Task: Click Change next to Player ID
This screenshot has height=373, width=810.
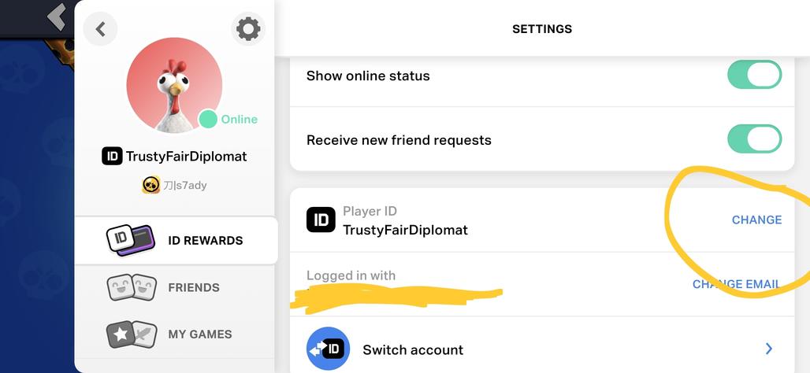Action: pyautogui.click(x=756, y=220)
